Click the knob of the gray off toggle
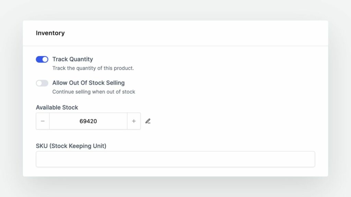Screen dimensions: 351x197 click(x=39, y=83)
